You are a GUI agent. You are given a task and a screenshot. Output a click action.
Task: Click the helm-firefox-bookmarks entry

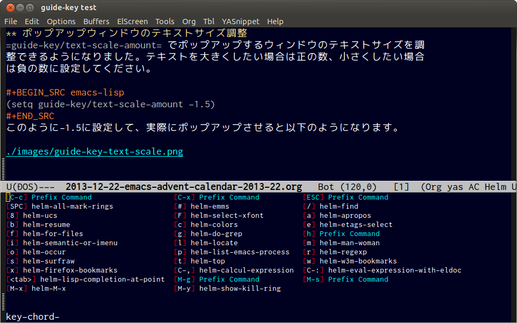(62, 270)
